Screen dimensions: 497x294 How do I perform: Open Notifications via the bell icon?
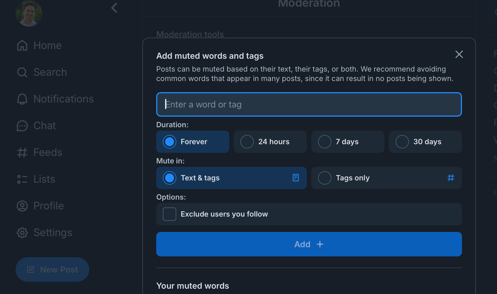coord(63,99)
